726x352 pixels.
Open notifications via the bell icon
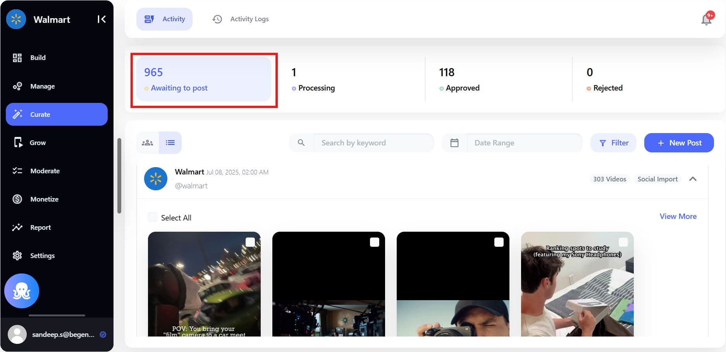[707, 19]
